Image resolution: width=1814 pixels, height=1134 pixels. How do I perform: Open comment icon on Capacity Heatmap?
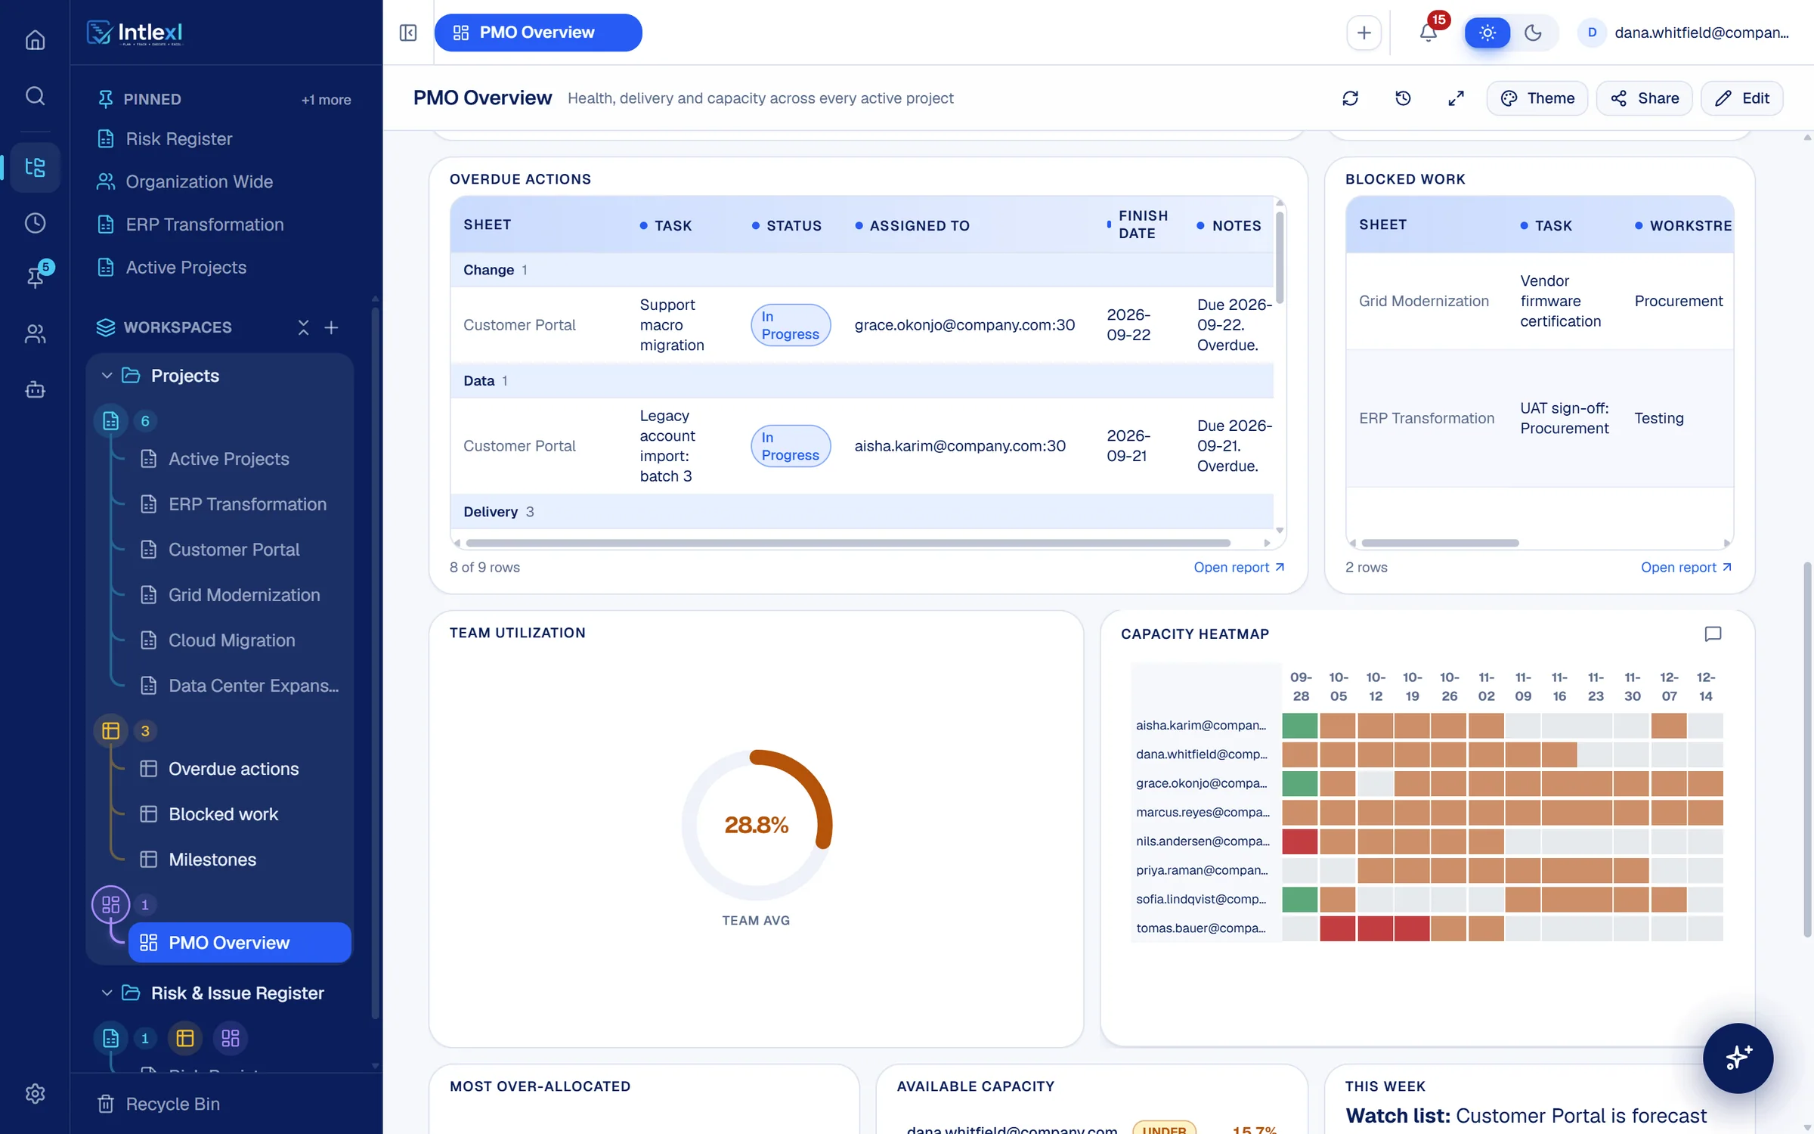coord(1713,634)
